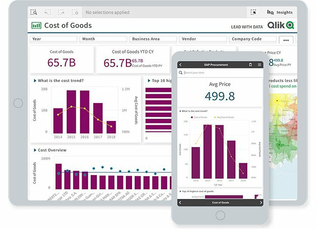
Task: Click the step back selection icon
Action: click(x=47, y=13)
